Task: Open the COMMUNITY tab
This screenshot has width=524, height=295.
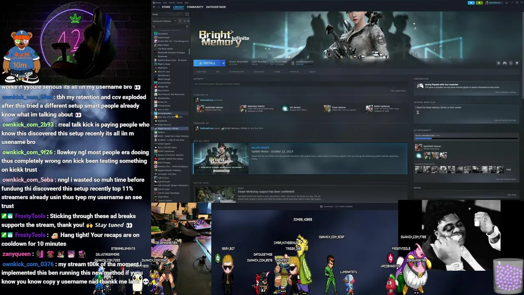Action: 195,7
